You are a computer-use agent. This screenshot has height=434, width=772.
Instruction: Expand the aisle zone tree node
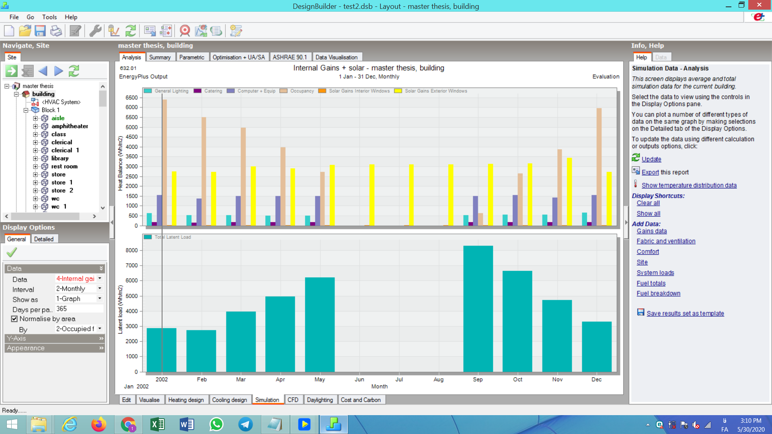tap(35, 118)
